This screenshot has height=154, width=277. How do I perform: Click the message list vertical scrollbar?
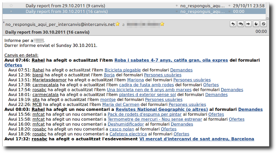pos(267,8)
